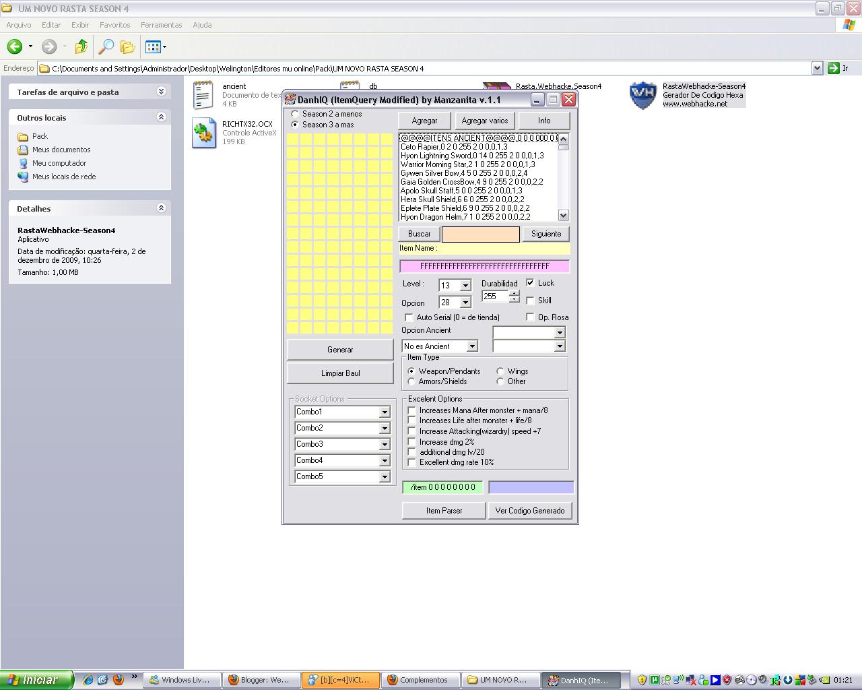Image resolution: width=862 pixels, height=690 pixels.
Task: Open the Combo1 socket dropdown
Action: (x=385, y=412)
